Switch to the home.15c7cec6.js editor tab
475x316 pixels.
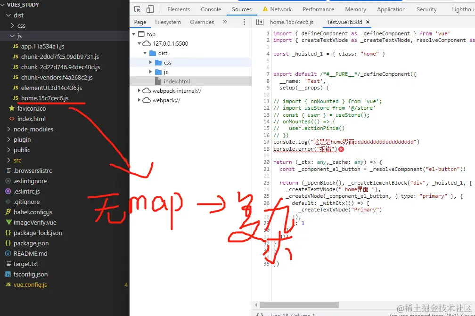(x=291, y=22)
